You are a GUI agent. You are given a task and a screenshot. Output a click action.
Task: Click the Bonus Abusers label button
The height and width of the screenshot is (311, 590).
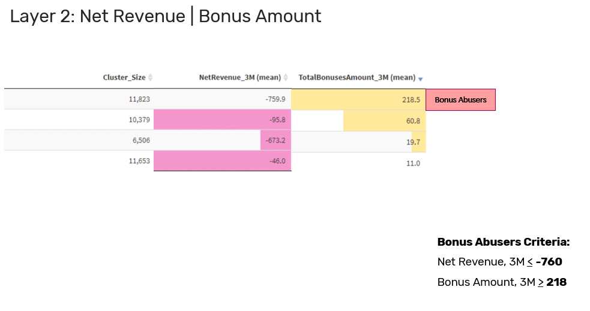(x=460, y=100)
